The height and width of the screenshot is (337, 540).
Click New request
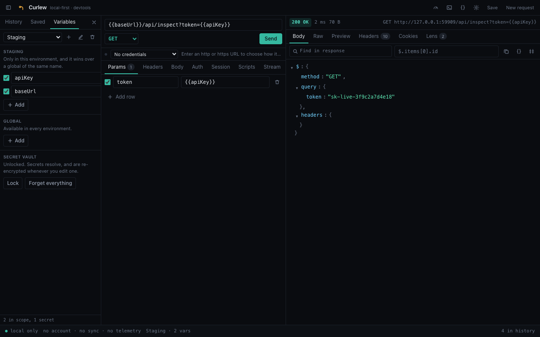click(x=520, y=8)
